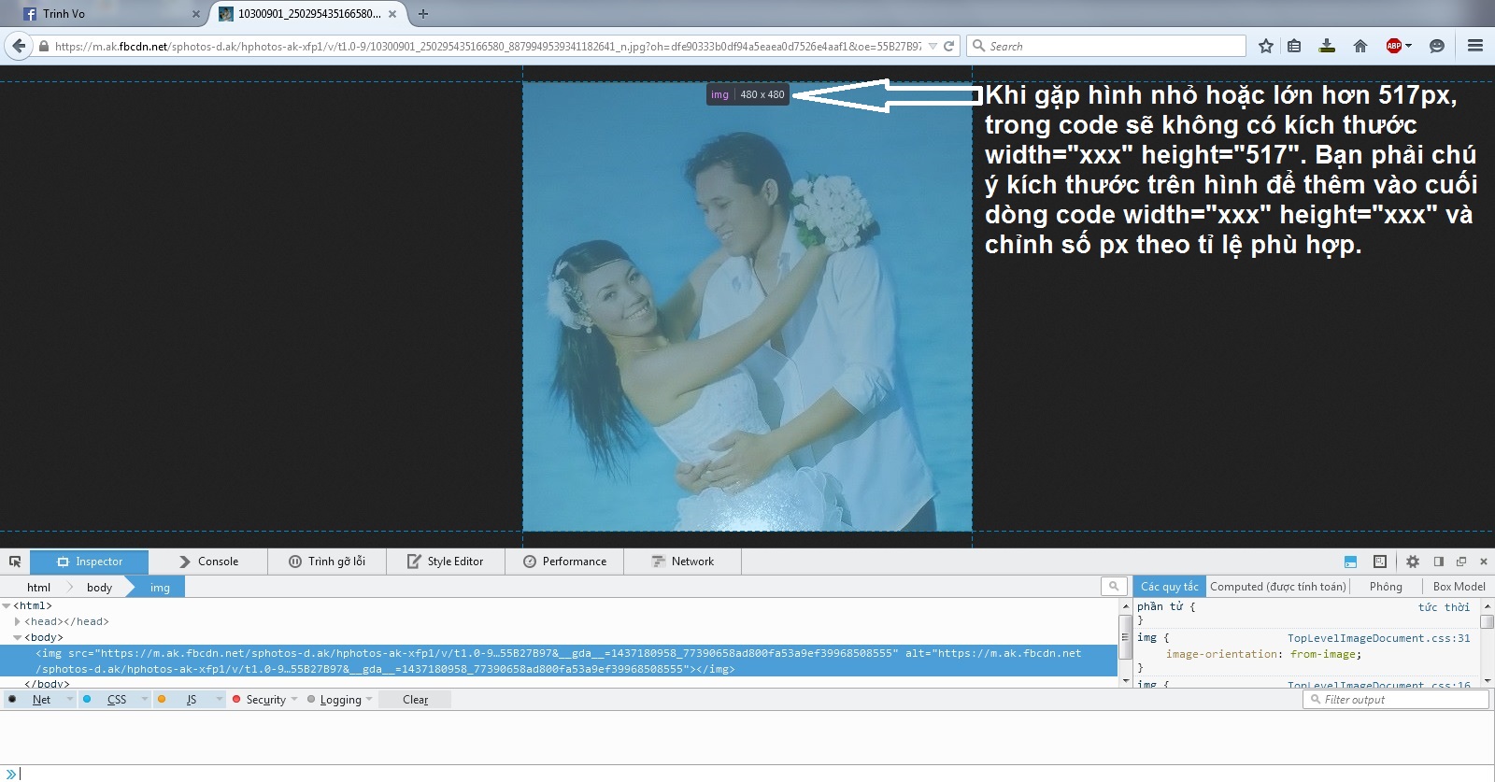Open the Security filter dropdown arrow

pos(294,700)
